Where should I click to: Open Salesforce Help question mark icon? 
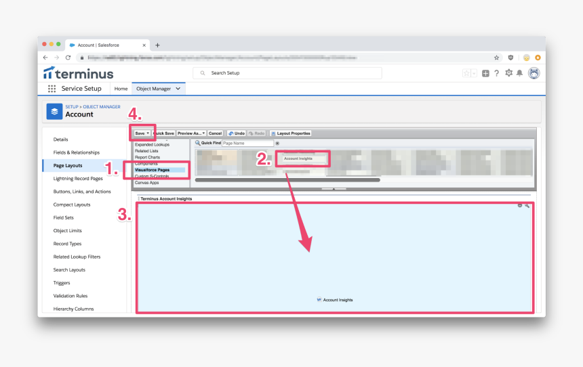(x=496, y=73)
